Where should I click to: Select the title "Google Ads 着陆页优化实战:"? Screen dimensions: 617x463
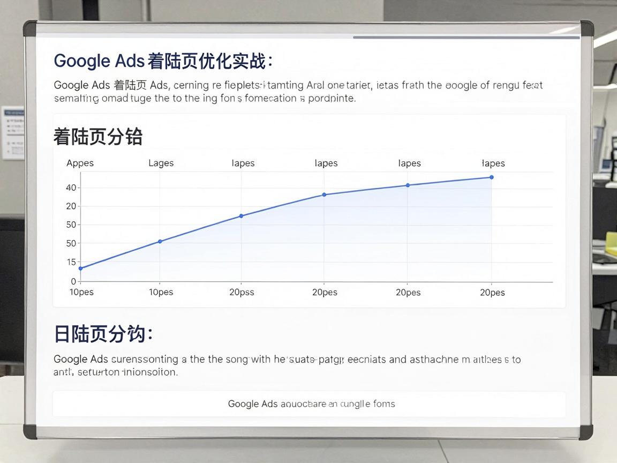click(163, 62)
